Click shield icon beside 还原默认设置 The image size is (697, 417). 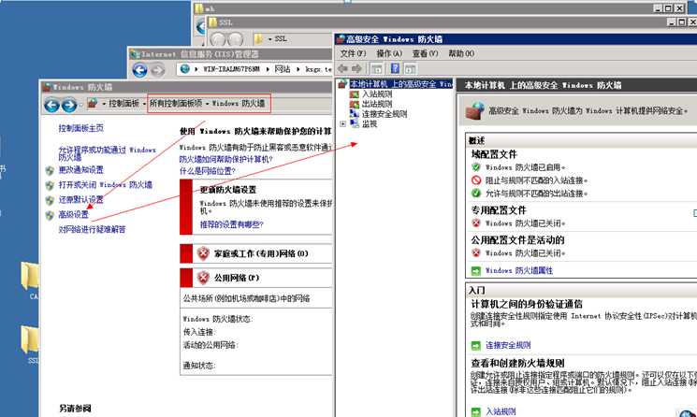[50, 200]
